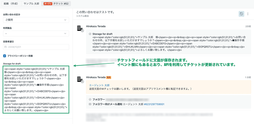The width and height of the screenshot is (254, 124).
Task: Click the Storage for draft field label
Action: [x=12, y=64]
